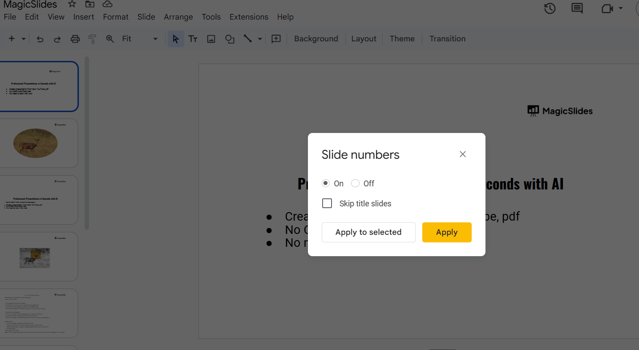Image resolution: width=639 pixels, height=350 pixels.
Task: Select the On radio button
Action: coord(326,183)
